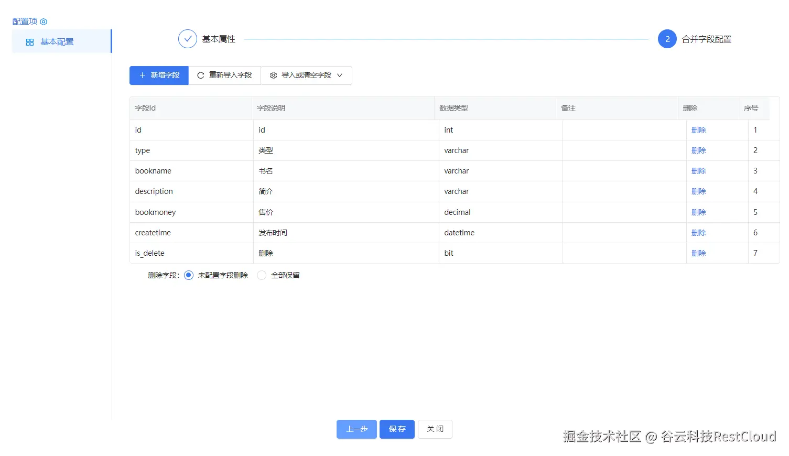
Task: Select the 未配置字段删除 radio option
Action: click(188, 275)
